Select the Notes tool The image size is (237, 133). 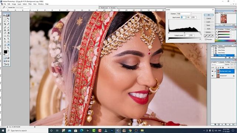pos(5,45)
